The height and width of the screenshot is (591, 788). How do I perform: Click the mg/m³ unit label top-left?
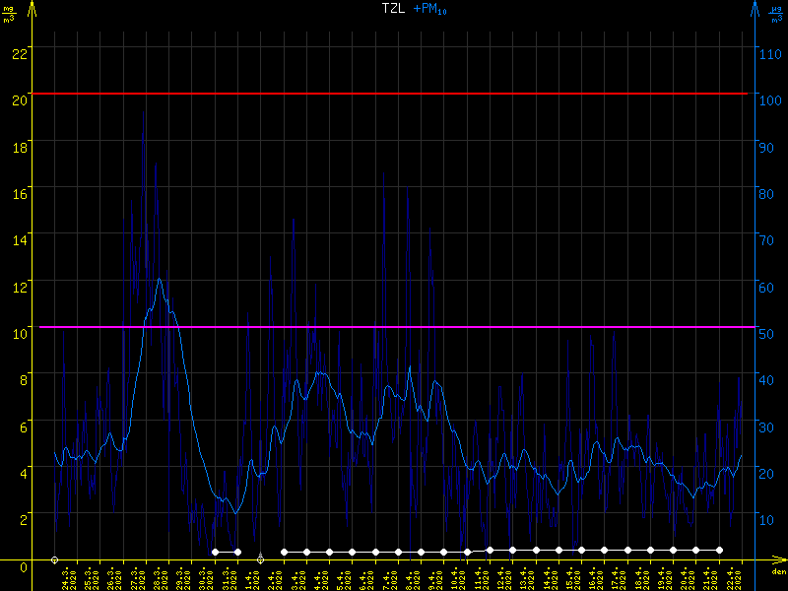coord(11,13)
